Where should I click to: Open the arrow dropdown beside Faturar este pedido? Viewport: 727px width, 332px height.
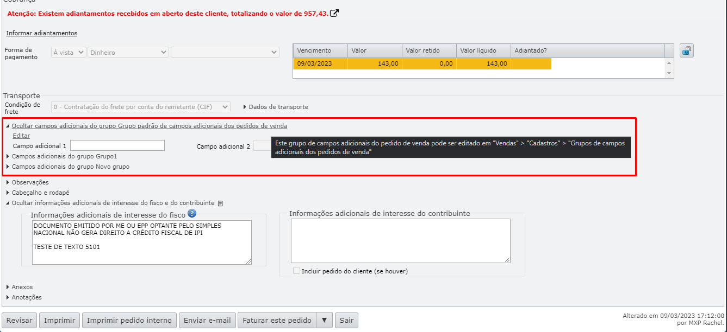[x=324, y=320]
